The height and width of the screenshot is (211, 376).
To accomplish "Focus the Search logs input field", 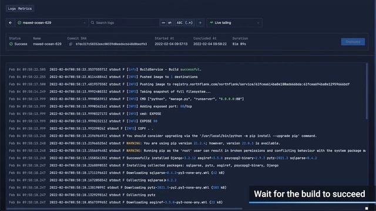I will pos(125,23).
